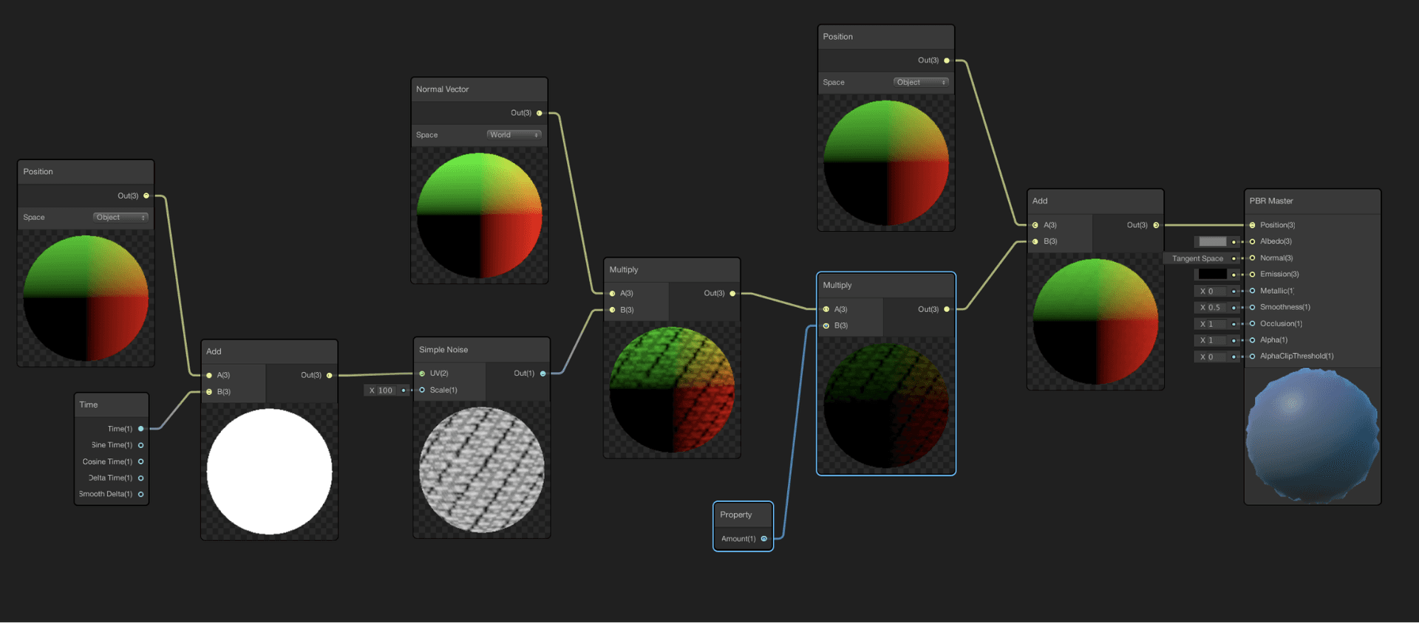Click the Emission(3) port on PBR Master

tap(1252, 275)
